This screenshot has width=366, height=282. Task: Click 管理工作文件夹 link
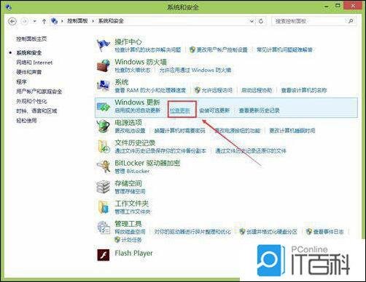point(133,211)
